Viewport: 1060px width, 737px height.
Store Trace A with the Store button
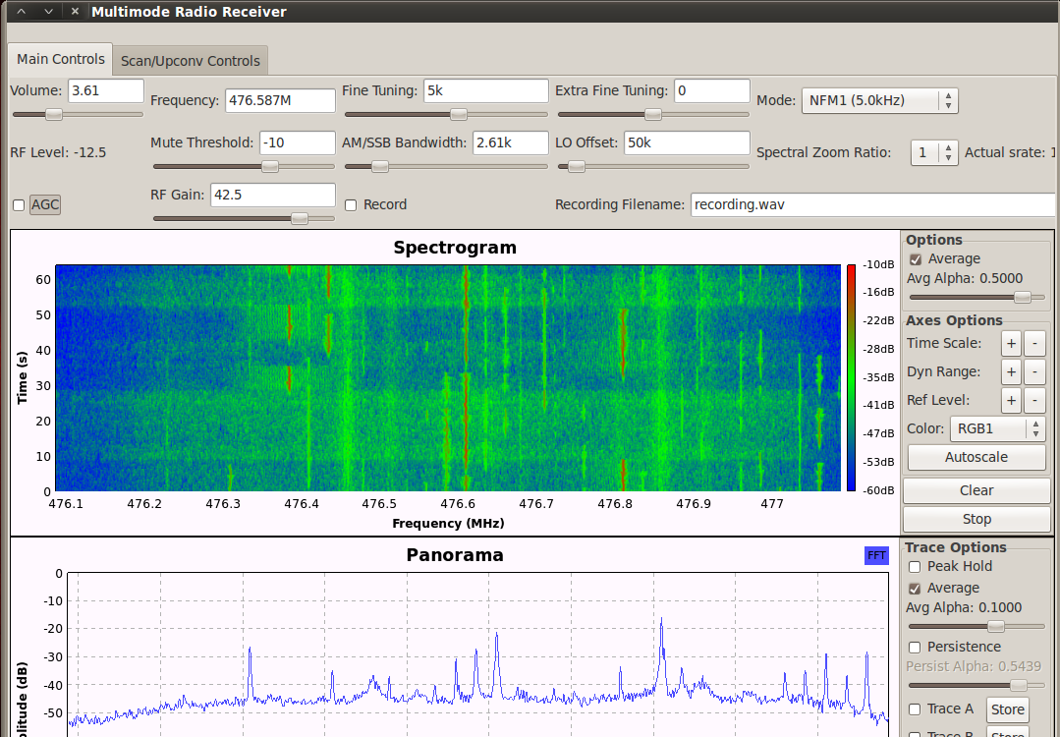click(1007, 709)
